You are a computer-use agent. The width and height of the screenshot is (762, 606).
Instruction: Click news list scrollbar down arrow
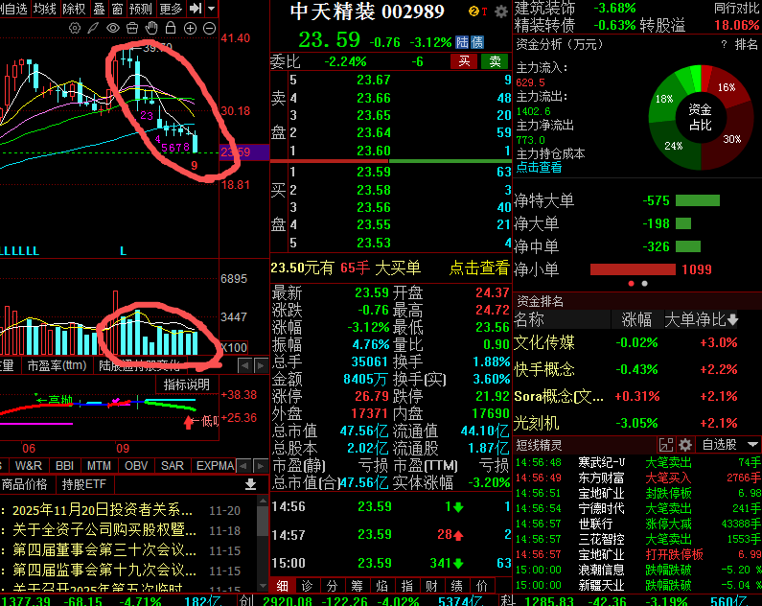click(x=263, y=586)
